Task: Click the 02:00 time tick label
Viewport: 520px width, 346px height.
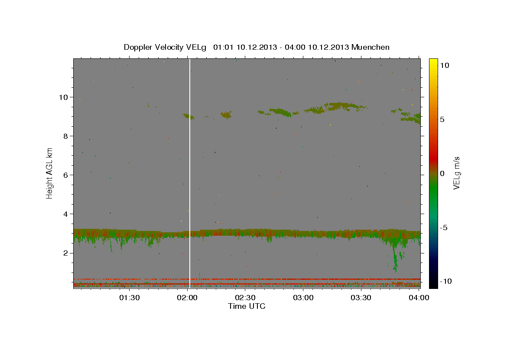Action: [187, 298]
